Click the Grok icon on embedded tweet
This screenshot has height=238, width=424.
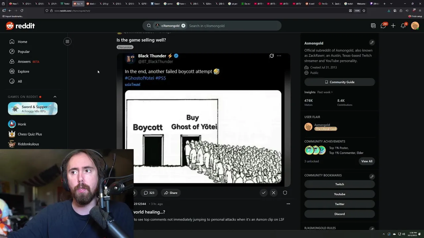272,56
